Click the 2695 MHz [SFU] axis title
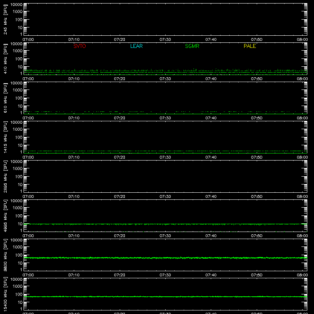314x314 pixels. (5, 177)
